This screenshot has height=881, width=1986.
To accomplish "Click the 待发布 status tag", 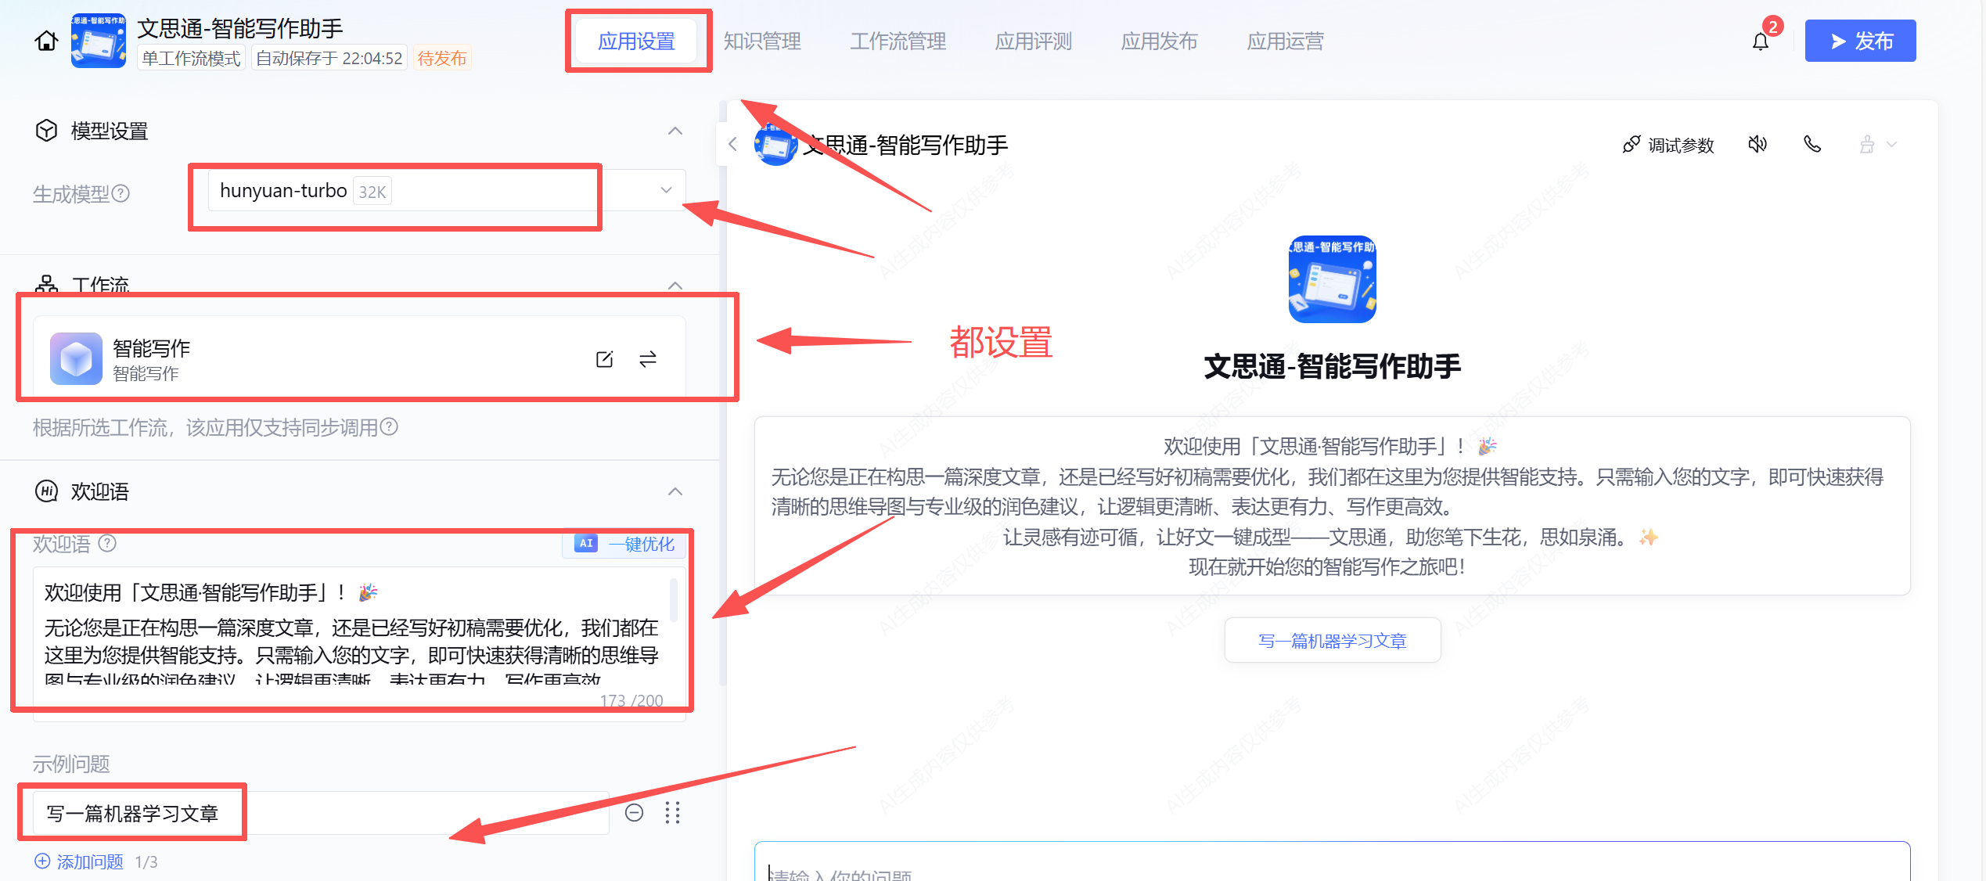I will [x=442, y=59].
